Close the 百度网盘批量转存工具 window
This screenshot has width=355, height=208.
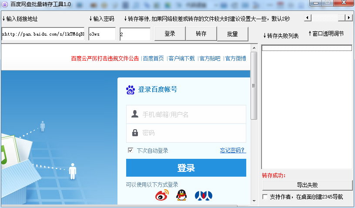tap(344, 3)
